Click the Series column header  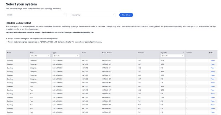(x=84, y=53)
